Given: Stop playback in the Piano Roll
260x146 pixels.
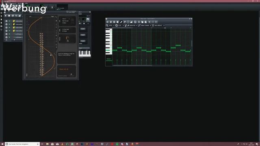Looking at the screenshot, I should coord(117,22).
